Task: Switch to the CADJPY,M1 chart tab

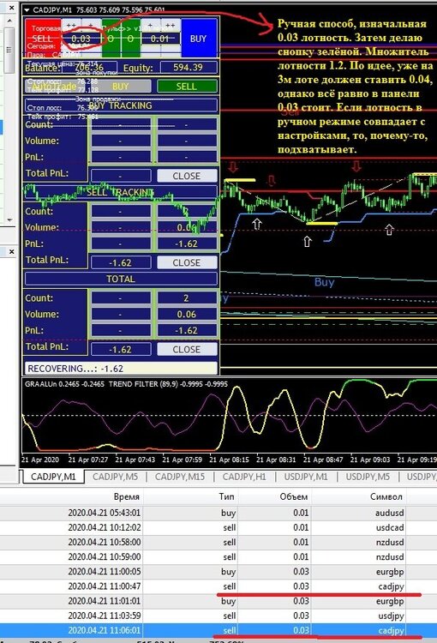Action: [x=53, y=477]
